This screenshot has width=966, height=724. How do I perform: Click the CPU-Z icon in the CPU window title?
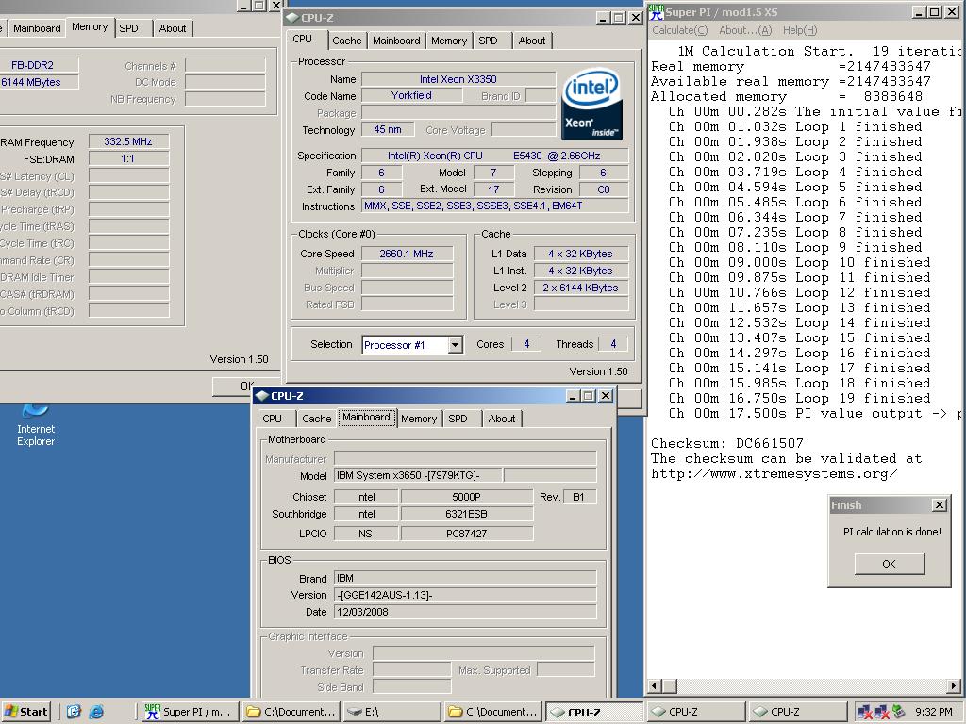[x=292, y=18]
